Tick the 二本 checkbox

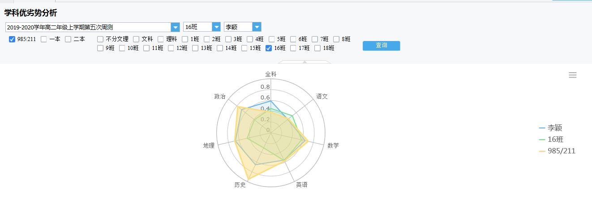tap(68, 39)
